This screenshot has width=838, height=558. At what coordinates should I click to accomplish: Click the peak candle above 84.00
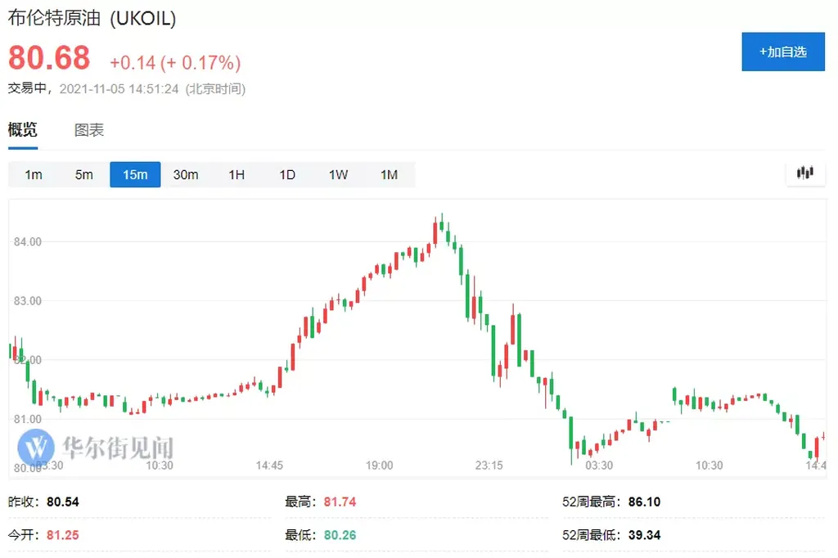(441, 223)
